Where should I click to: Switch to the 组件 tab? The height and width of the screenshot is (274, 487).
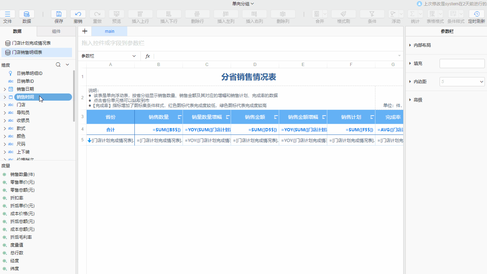click(x=56, y=31)
